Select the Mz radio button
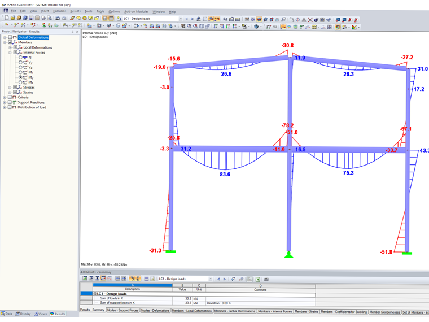 20,82
